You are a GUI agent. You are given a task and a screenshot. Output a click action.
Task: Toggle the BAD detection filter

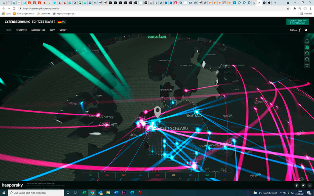click(207, 175)
